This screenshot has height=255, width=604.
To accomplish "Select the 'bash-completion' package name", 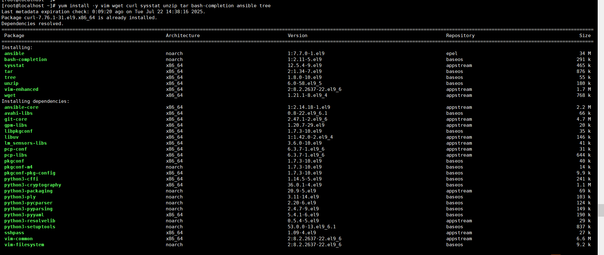I will coord(25,59).
